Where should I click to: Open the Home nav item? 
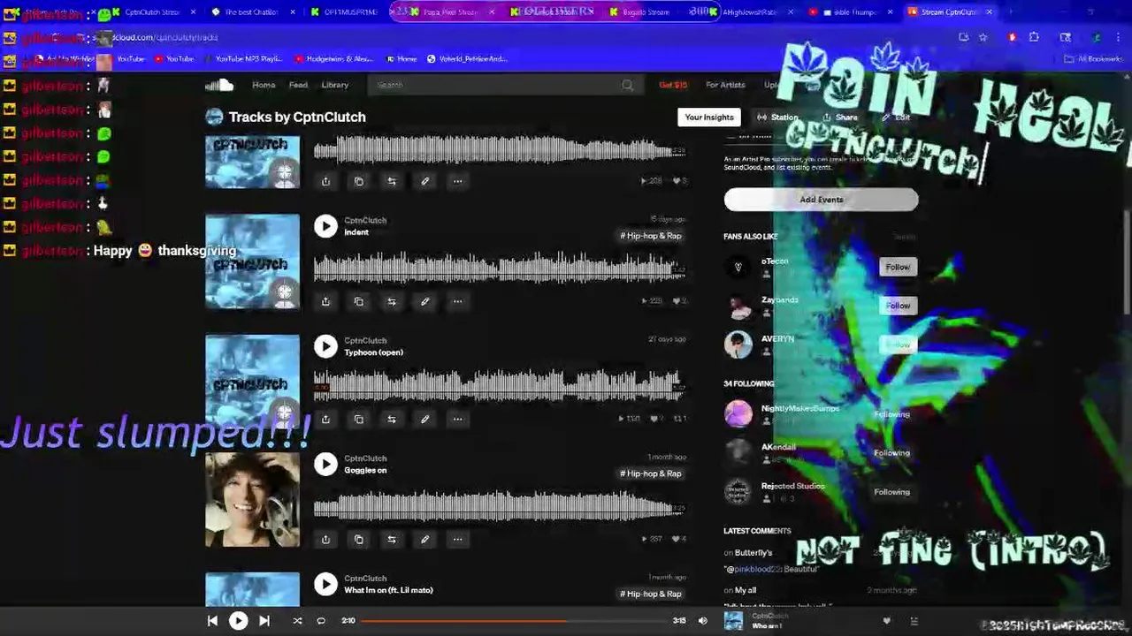[x=264, y=85]
